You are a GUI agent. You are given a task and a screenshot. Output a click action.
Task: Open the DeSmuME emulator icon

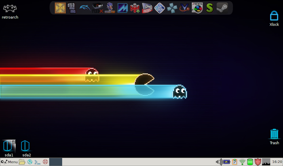(72, 8)
